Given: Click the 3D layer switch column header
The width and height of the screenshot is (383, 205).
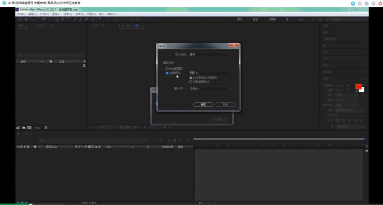Looking at the screenshot, I should click(99, 147).
